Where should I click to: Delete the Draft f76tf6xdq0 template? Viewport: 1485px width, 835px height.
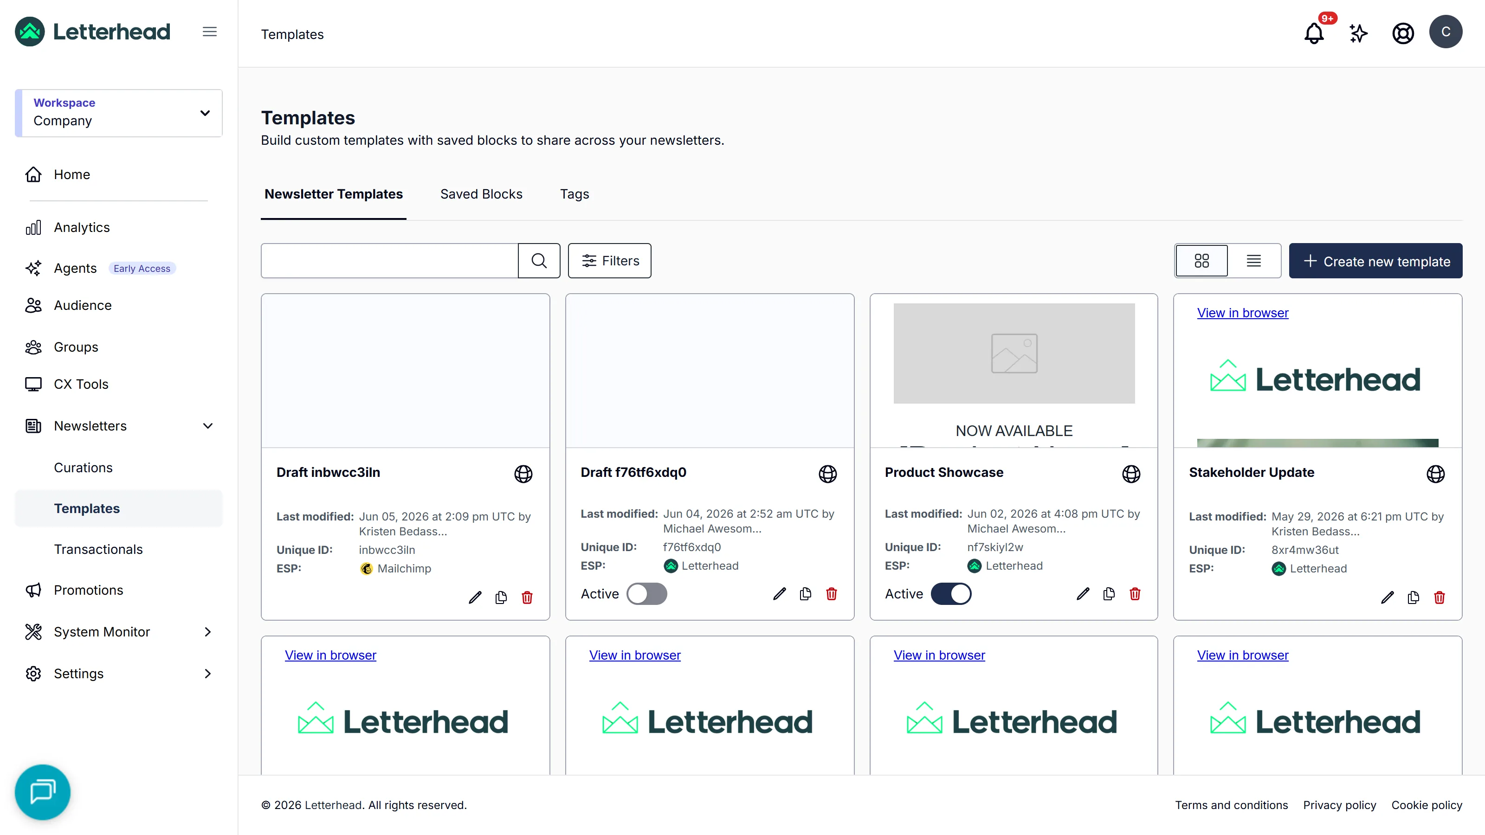pos(831,594)
